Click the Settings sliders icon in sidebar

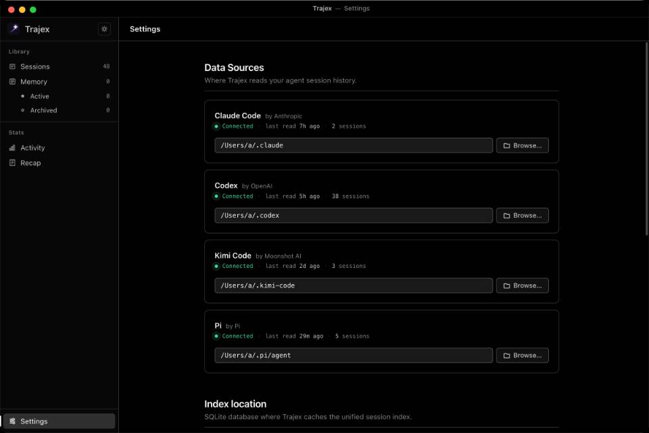coord(12,421)
